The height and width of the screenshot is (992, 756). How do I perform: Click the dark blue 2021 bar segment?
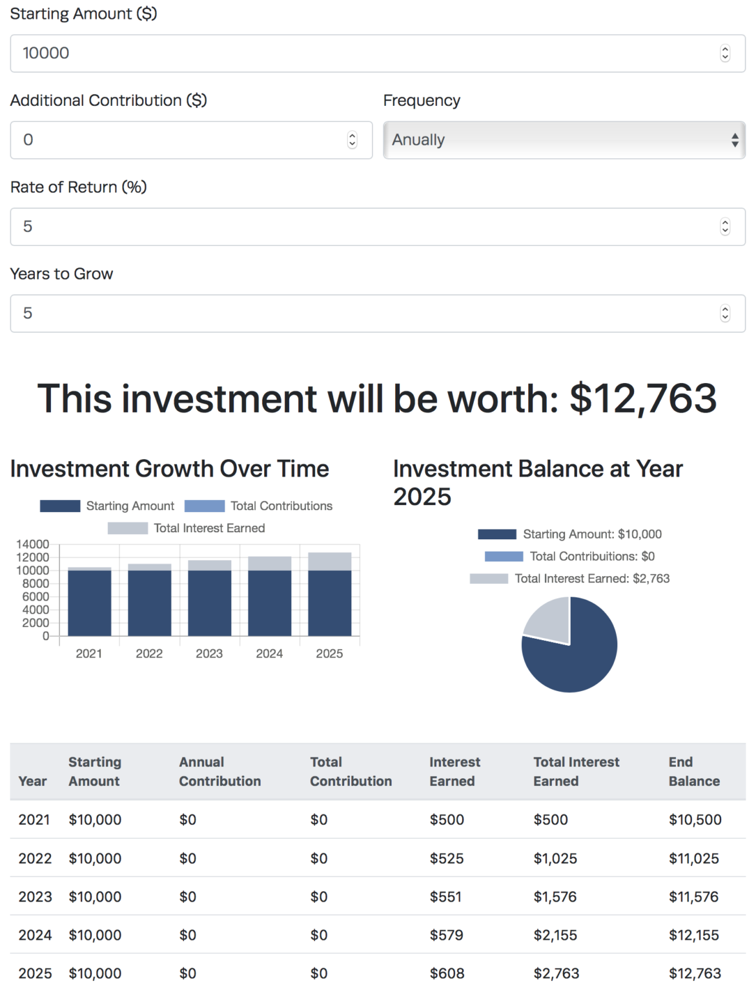89,603
